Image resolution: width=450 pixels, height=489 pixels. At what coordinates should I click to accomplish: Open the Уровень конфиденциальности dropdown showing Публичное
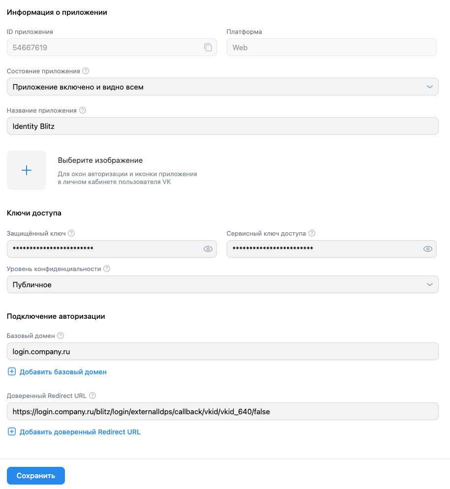(x=223, y=284)
